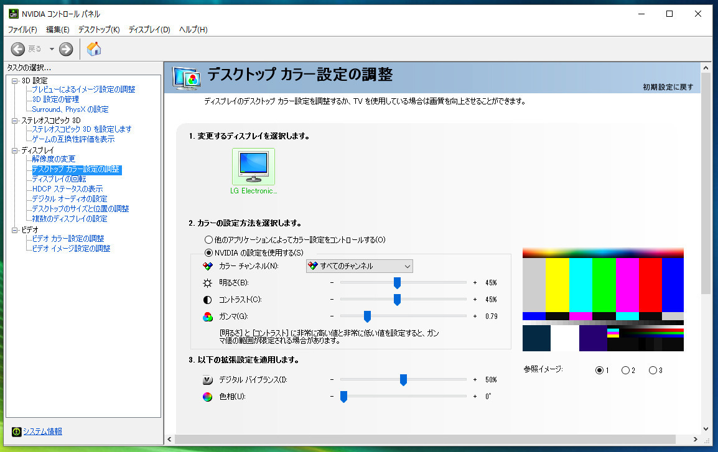Go to the Home page icon

pyautogui.click(x=94, y=49)
